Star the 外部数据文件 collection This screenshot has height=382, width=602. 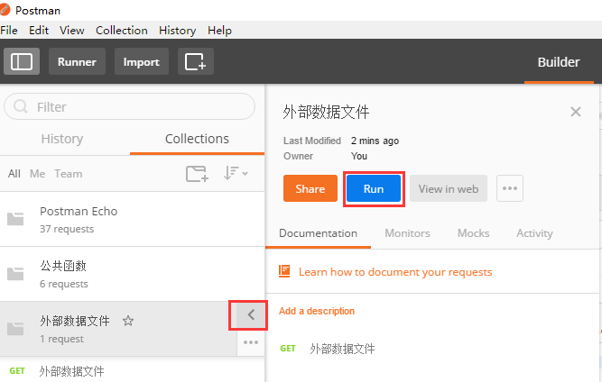(128, 321)
